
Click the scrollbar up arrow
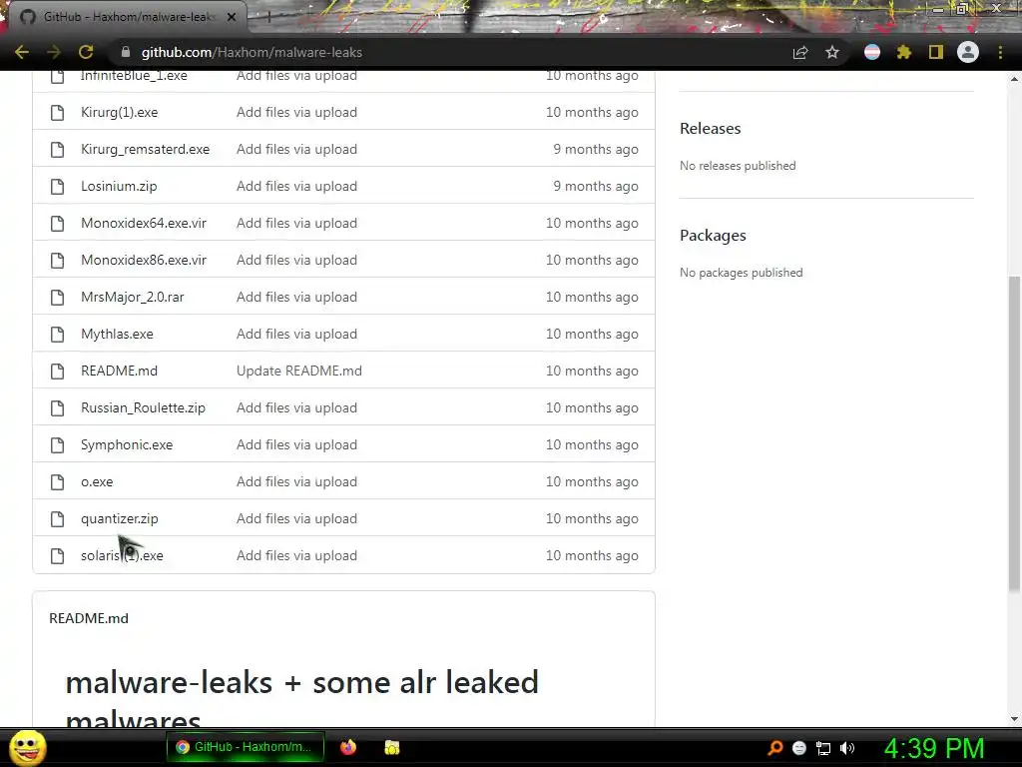coord(1014,79)
